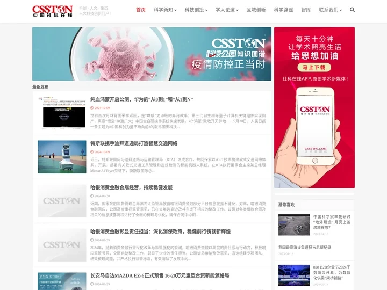This screenshot has width=387, height=290.
Task: Open the 828 B2B企业节 sidebar thumbnail
Action: click(x=294, y=275)
